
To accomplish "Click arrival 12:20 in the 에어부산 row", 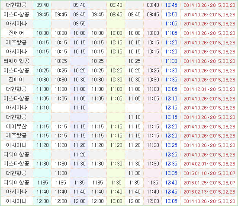I will [x=171, y=127].
